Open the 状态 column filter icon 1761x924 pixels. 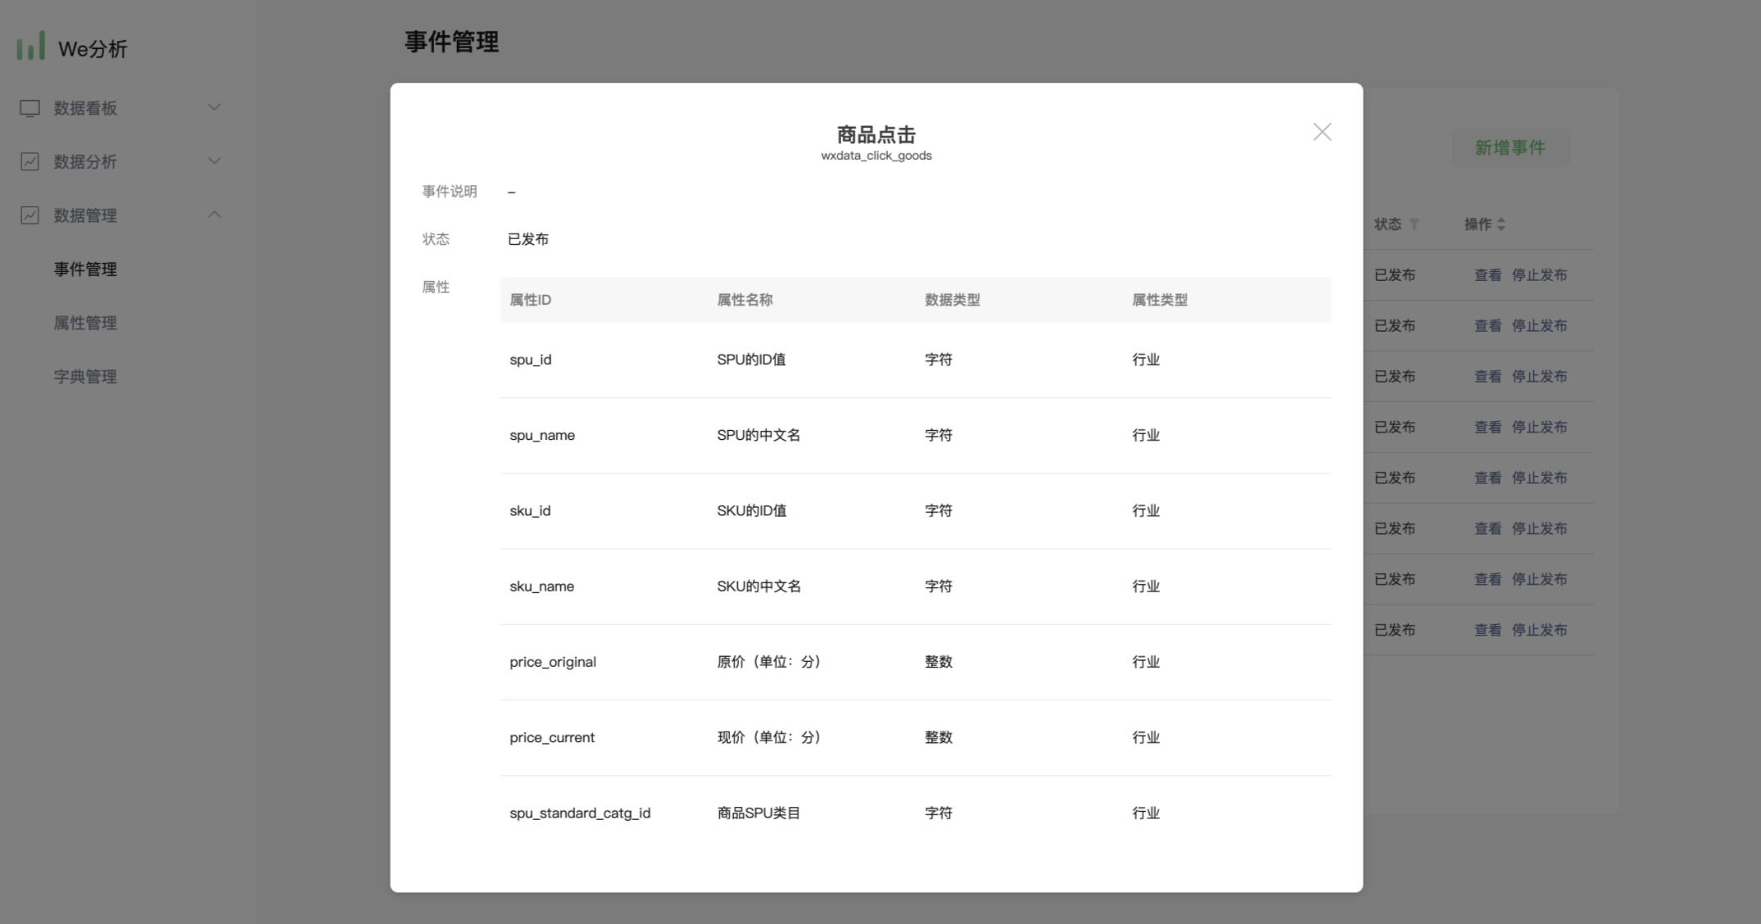coord(1414,224)
